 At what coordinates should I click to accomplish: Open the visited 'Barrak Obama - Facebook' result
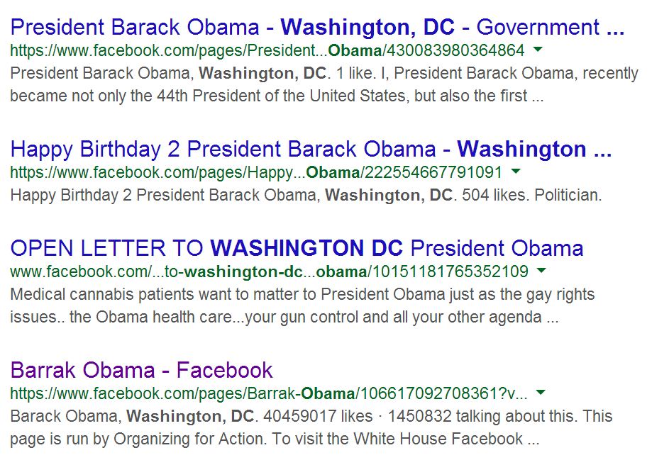pos(142,370)
